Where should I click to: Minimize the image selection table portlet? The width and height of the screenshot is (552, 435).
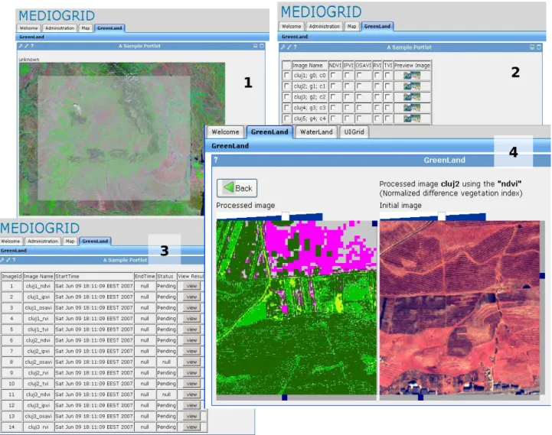click(532, 47)
